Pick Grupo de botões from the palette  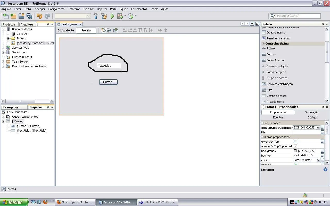click(x=274, y=78)
